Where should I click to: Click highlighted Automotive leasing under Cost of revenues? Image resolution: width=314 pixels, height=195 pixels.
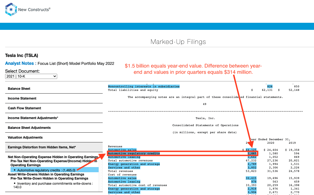click(x=124, y=181)
